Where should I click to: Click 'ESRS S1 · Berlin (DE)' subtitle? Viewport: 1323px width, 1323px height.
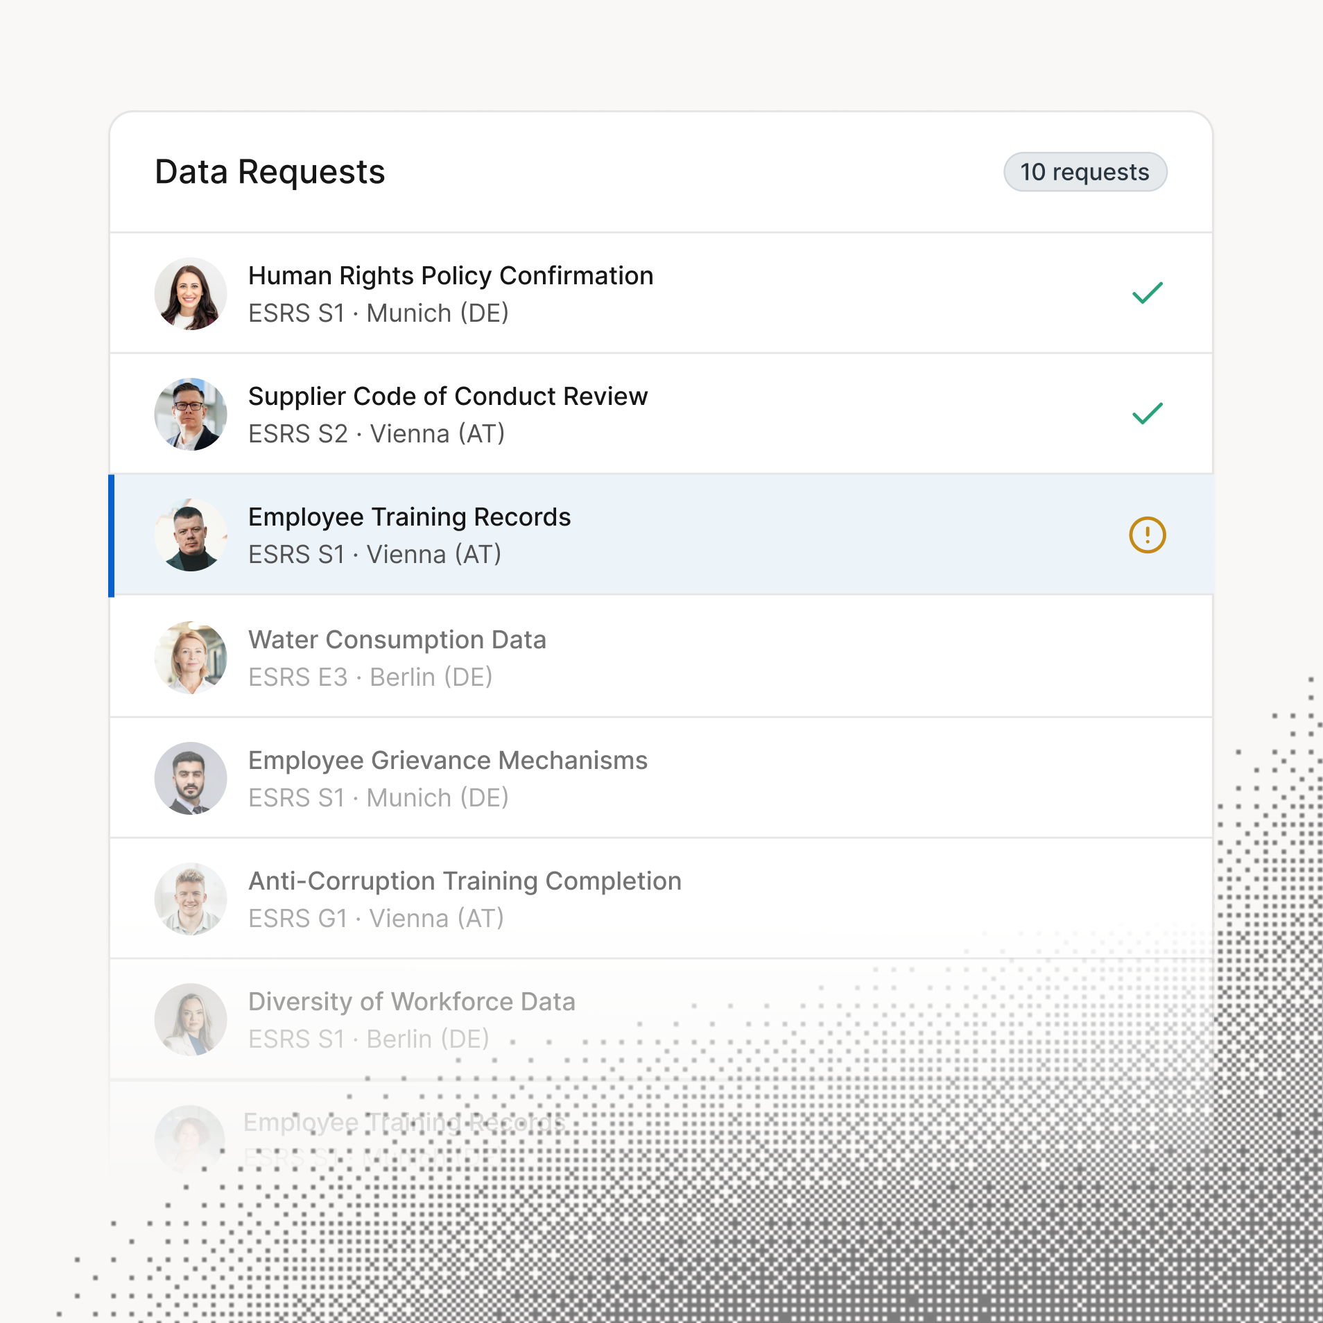(x=369, y=1039)
